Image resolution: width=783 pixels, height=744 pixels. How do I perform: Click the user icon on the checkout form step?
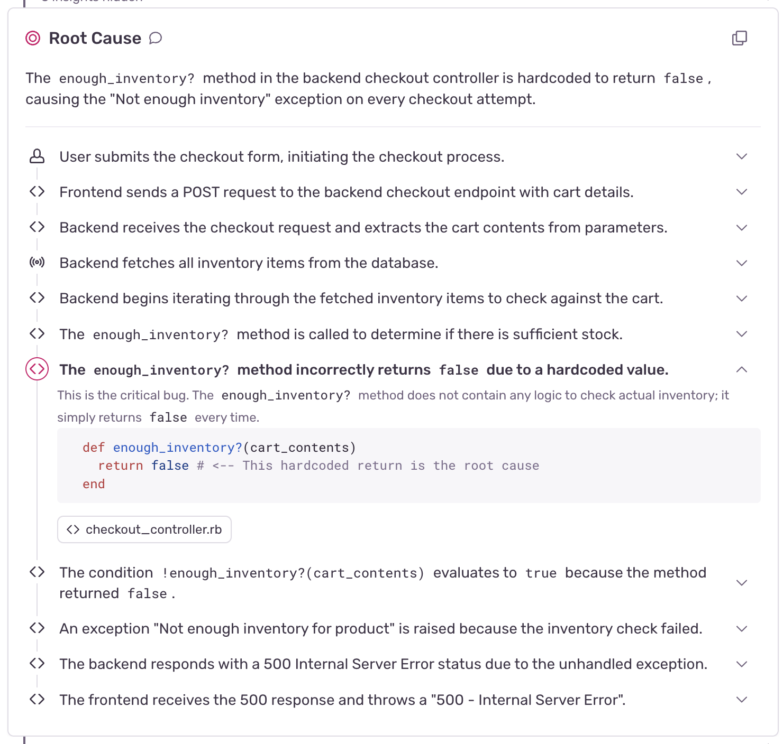(37, 156)
